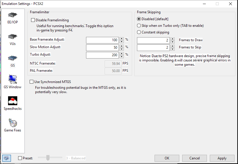Screen dimensions: 238x164
Task: Click the 'PAL Framerate:' label
Action: (41, 71)
